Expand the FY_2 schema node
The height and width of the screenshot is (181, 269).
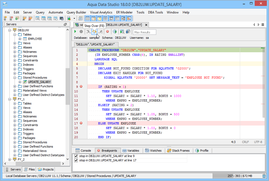point(10,159)
